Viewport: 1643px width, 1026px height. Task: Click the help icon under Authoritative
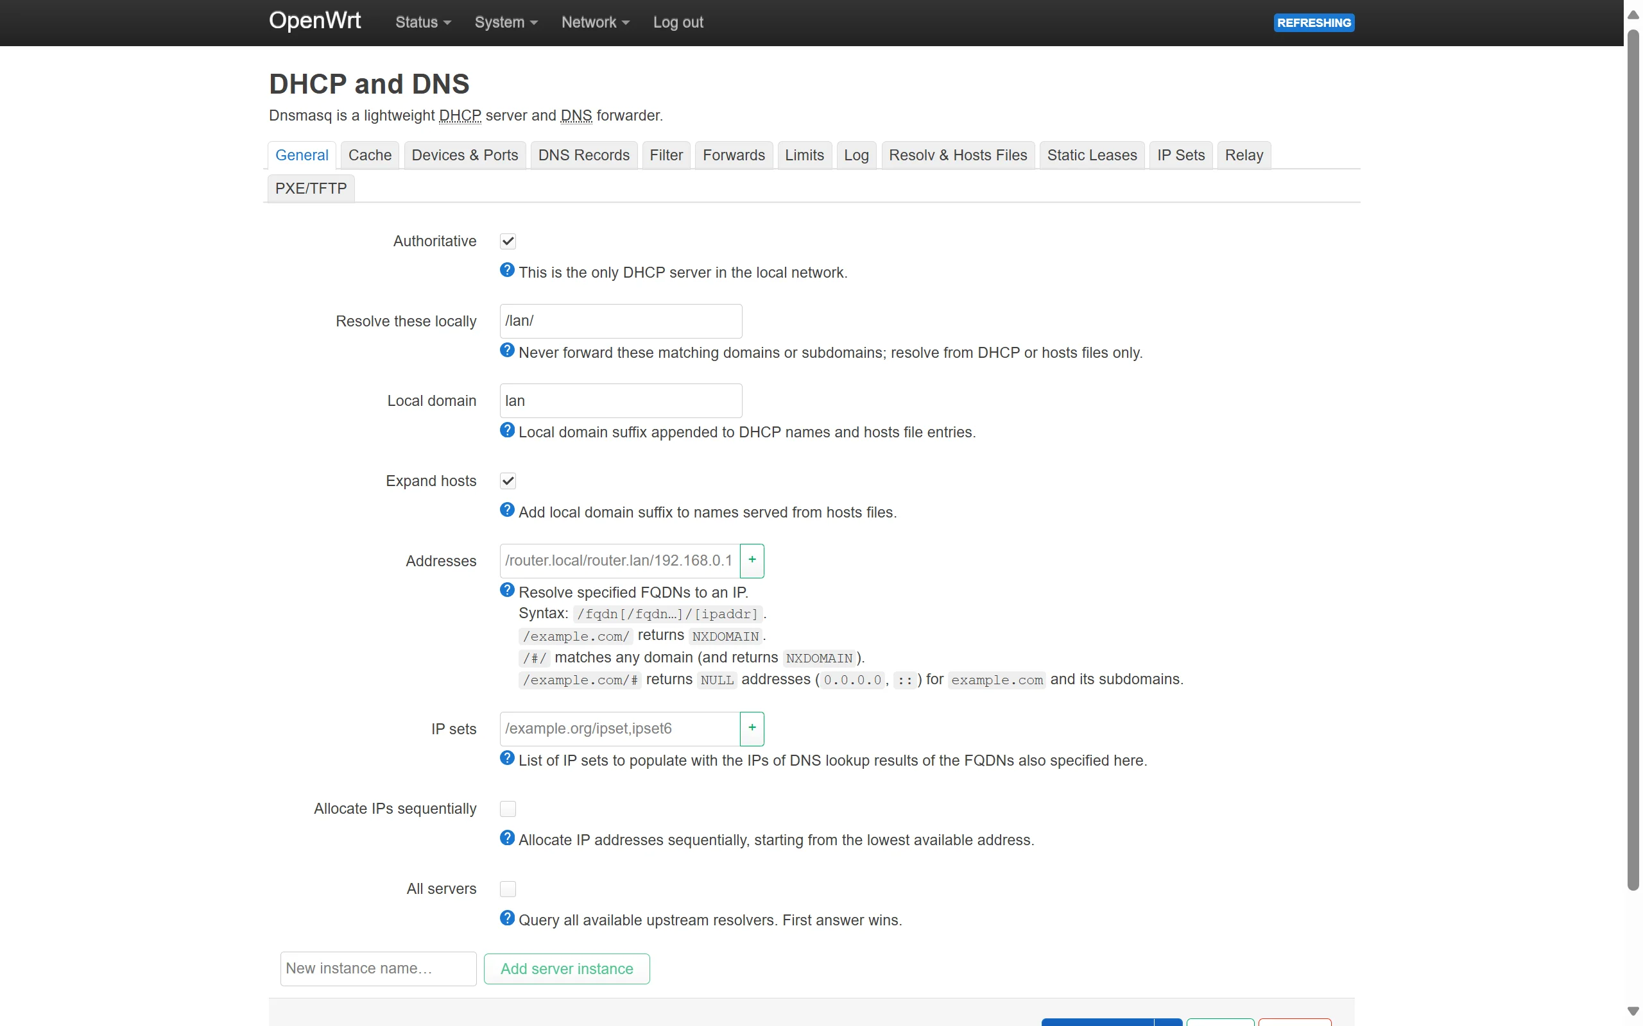click(507, 270)
